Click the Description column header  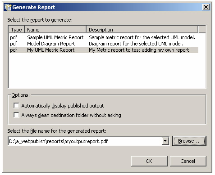142,30
